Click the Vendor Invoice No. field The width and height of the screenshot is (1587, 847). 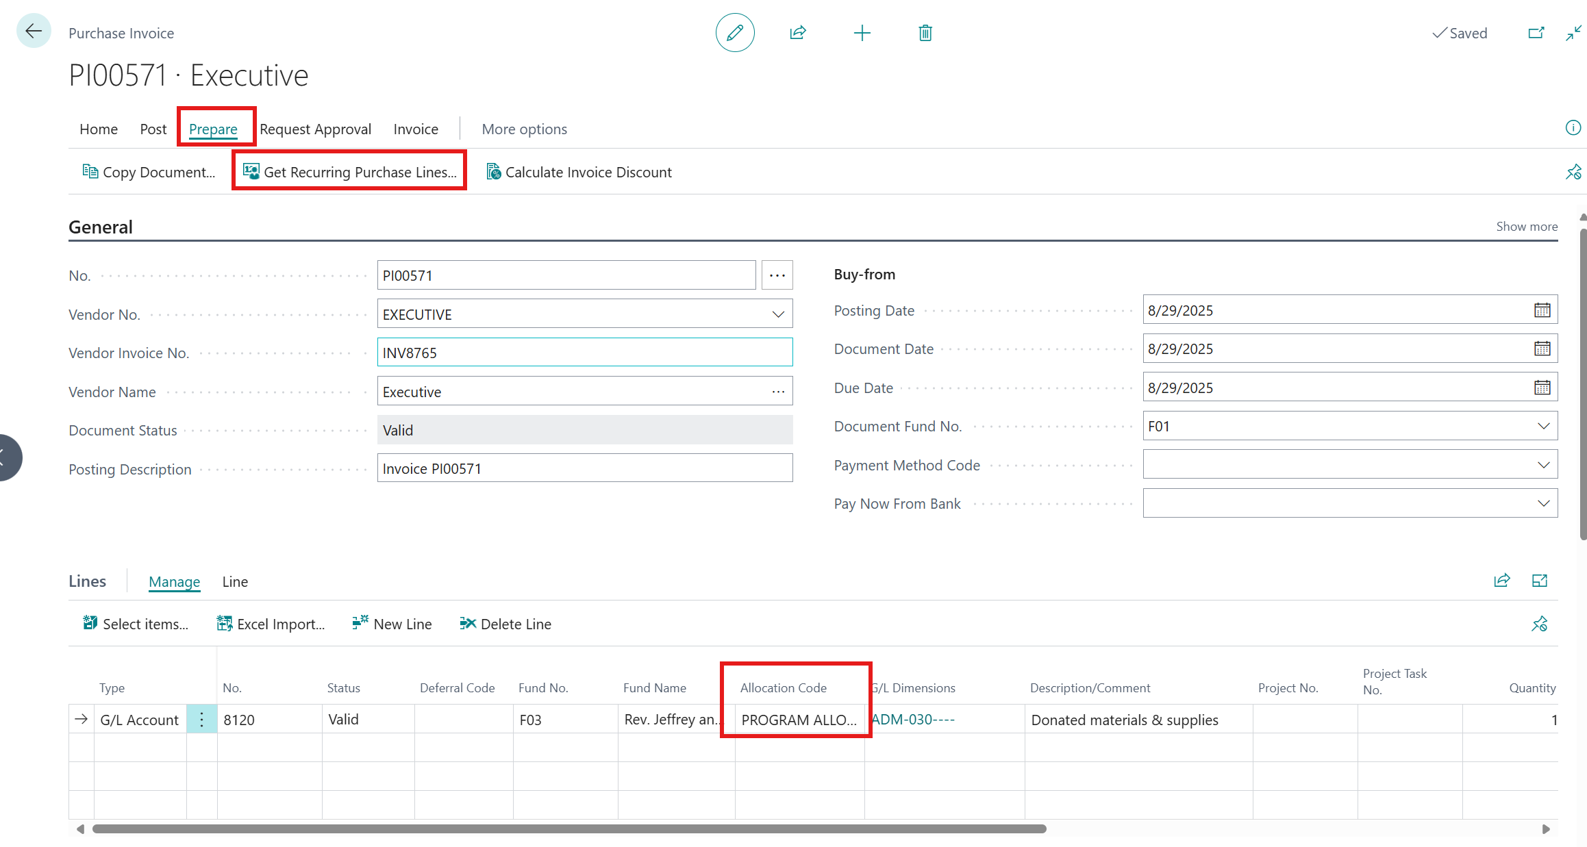click(x=584, y=353)
